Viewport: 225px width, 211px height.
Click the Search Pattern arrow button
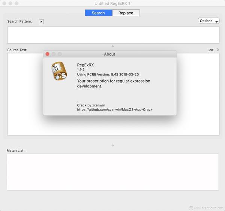41,22
